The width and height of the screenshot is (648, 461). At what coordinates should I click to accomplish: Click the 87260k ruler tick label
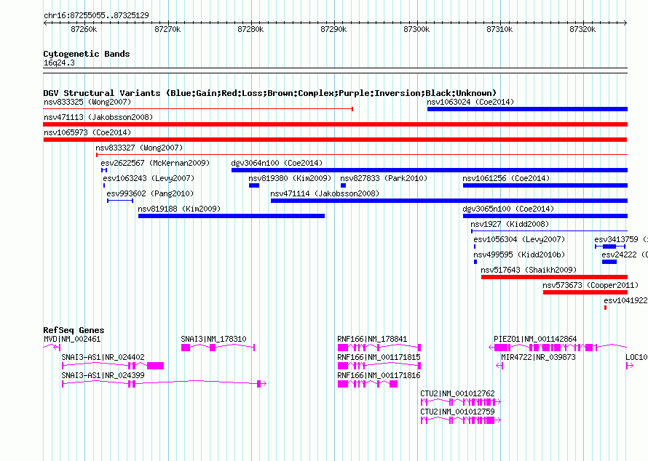tap(84, 29)
